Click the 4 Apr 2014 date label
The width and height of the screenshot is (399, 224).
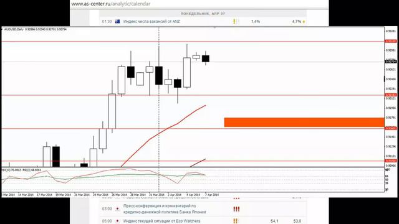[x=193, y=195]
